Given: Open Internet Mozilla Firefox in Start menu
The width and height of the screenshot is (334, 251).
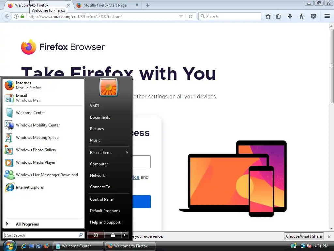Looking at the screenshot, I should [44, 85].
